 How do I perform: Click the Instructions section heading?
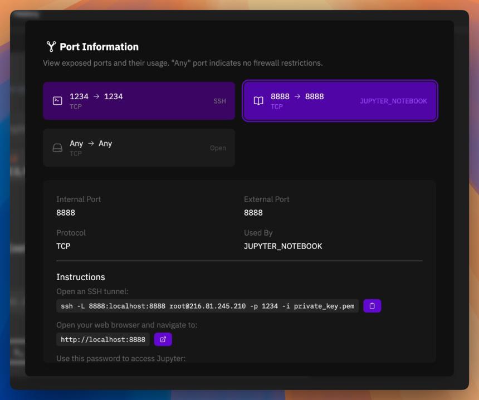pos(81,277)
